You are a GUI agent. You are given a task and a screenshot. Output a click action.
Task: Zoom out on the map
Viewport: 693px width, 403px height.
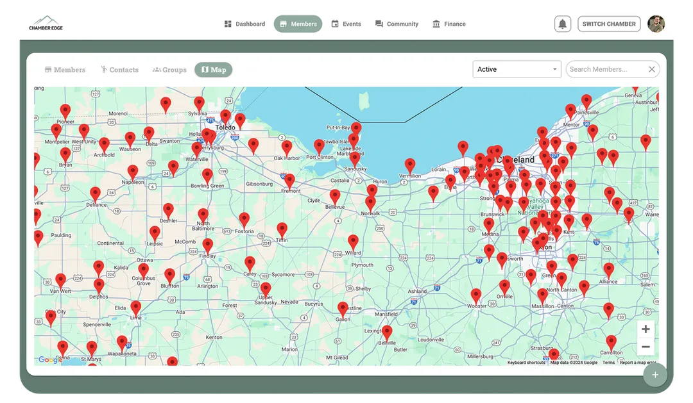tap(646, 347)
